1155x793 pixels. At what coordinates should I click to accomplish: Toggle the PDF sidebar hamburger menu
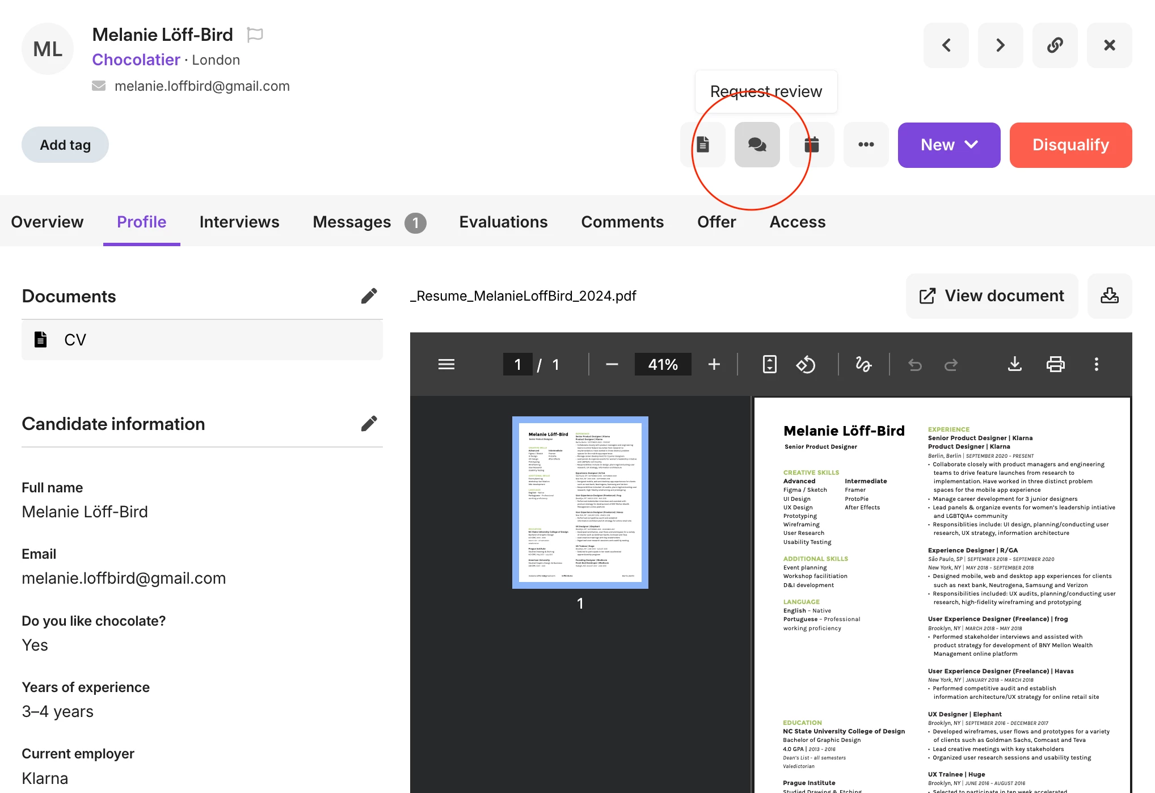446,364
